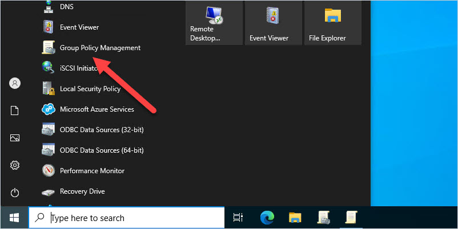Open the plain scroll icon in the taskbar

tap(351, 218)
